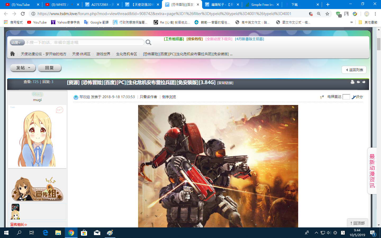Open the green shield extension with badge 3
Viewport: 381px width, 238px height.
[x=338, y=14]
